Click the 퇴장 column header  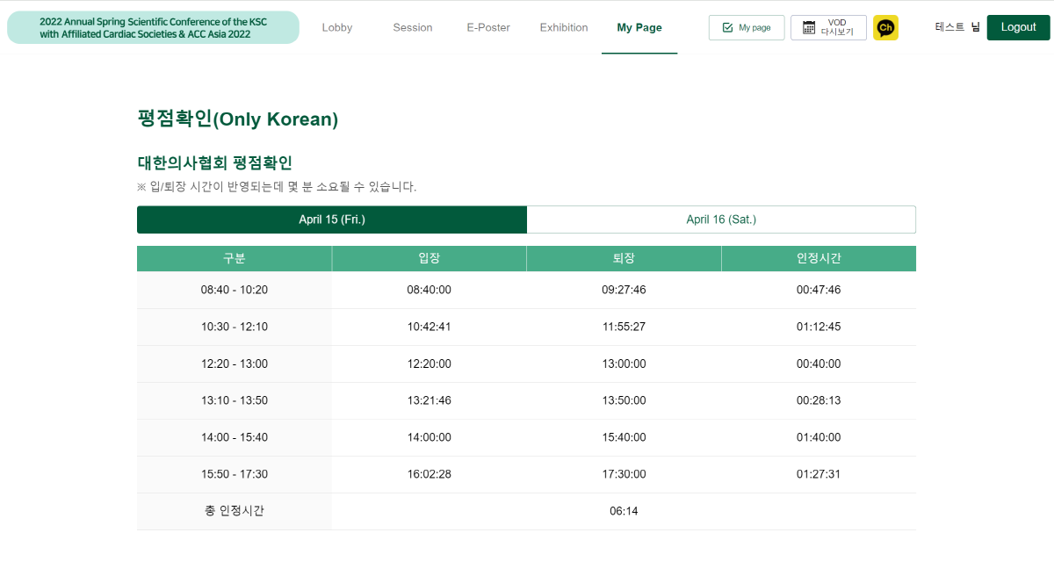click(x=624, y=258)
